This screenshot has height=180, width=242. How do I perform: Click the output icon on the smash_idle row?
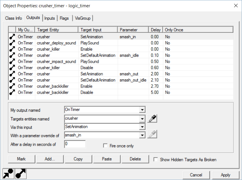click(12, 55)
